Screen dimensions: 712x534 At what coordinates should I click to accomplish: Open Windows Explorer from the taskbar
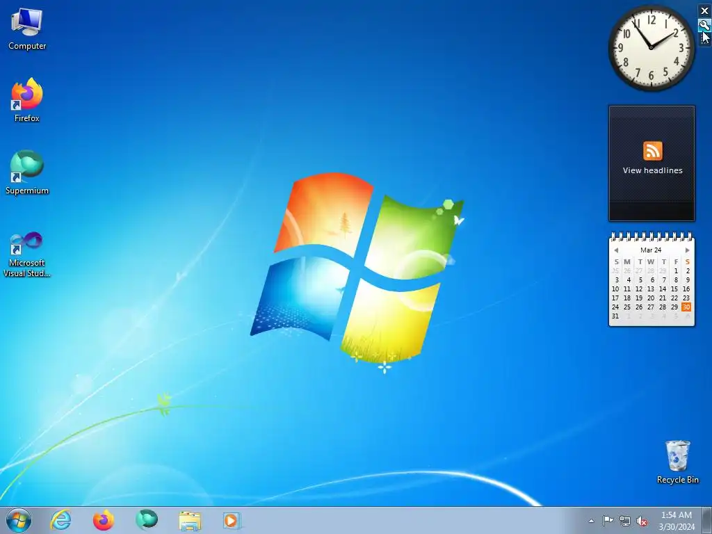tap(190, 520)
